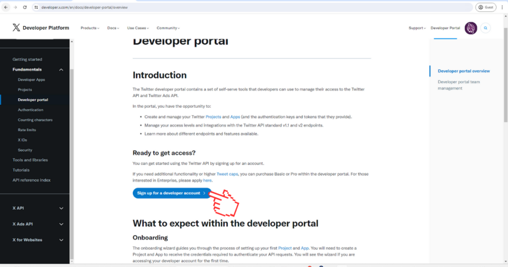Click the purple profile avatar
Viewport: 508px width, 267px height.
click(471, 28)
